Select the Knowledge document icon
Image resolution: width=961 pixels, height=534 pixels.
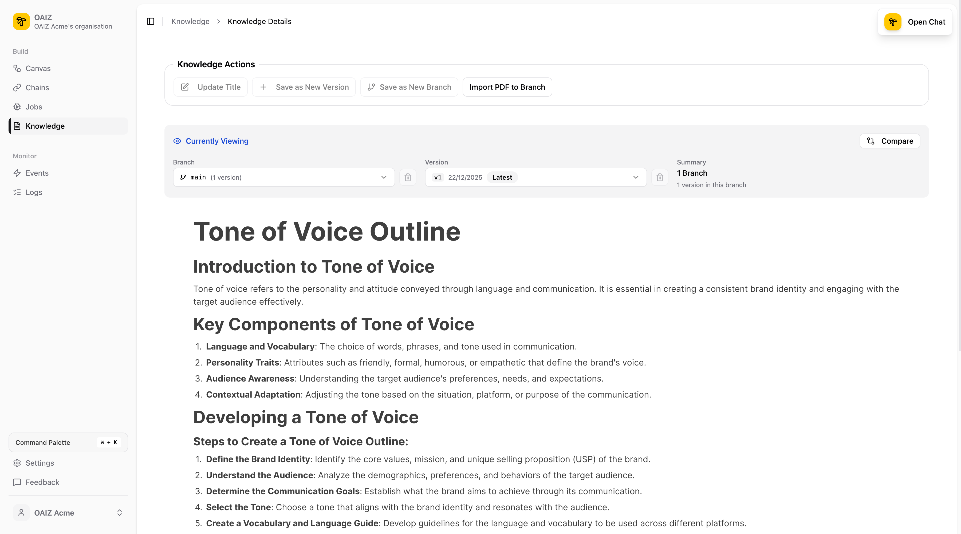[x=17, y=126]
